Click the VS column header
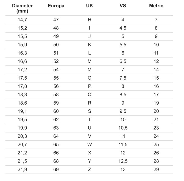 pyautogui.click(x=123, y=6)
